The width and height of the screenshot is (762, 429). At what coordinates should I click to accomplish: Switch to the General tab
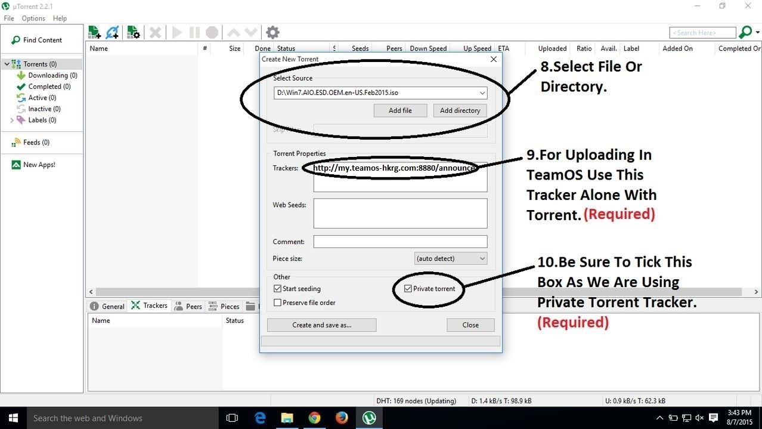tap(107, 306)
